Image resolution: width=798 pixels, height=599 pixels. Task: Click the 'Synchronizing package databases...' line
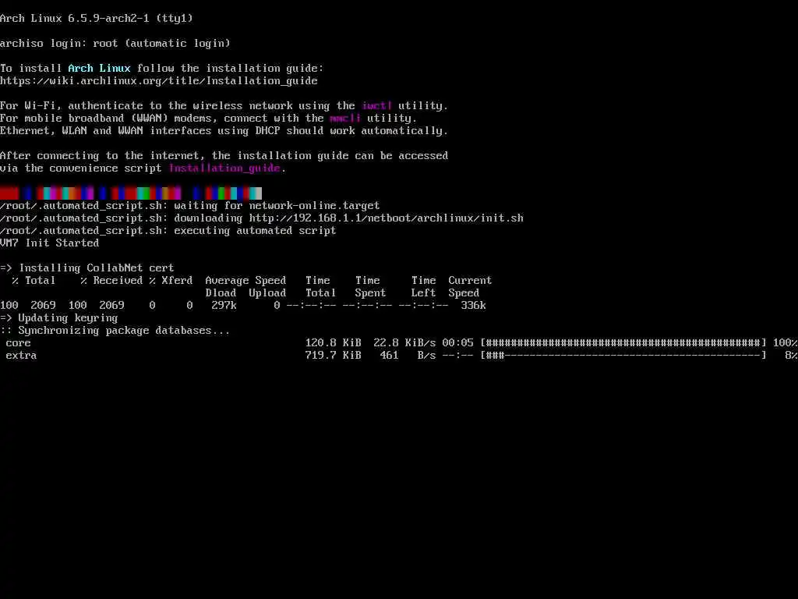tap(115, 331)
